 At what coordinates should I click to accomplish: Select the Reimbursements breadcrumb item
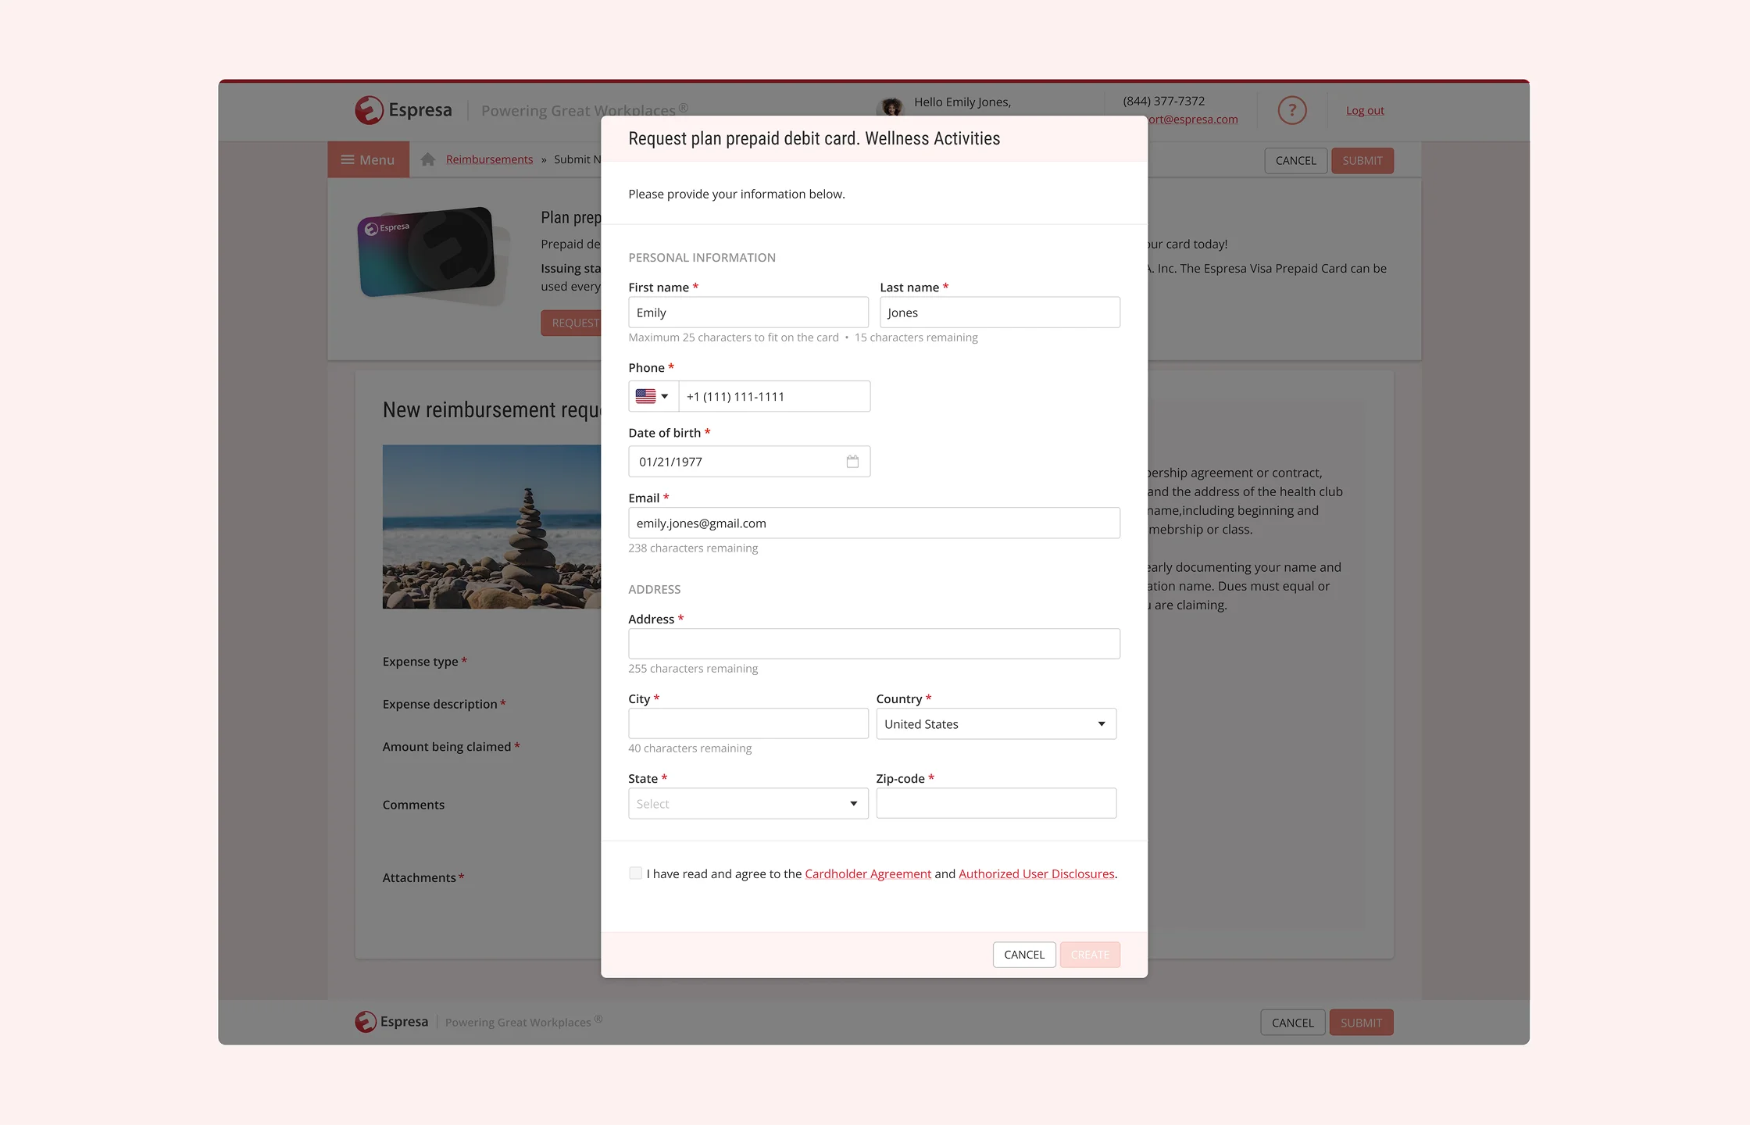(x=488, y=159)
